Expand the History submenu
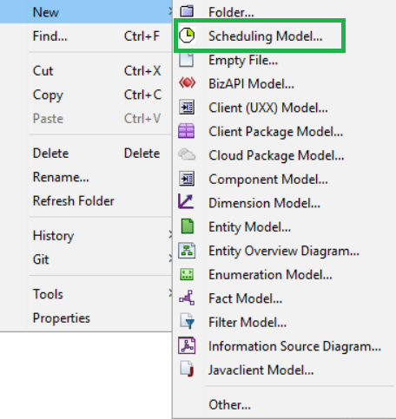Image resolution: width=396 pixels, height=419 pixels. (170, 235)
